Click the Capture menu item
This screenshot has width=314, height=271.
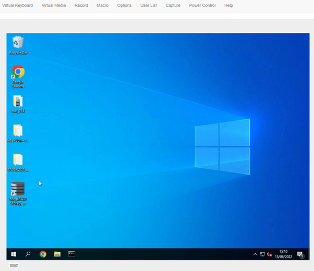click(173, 5)
